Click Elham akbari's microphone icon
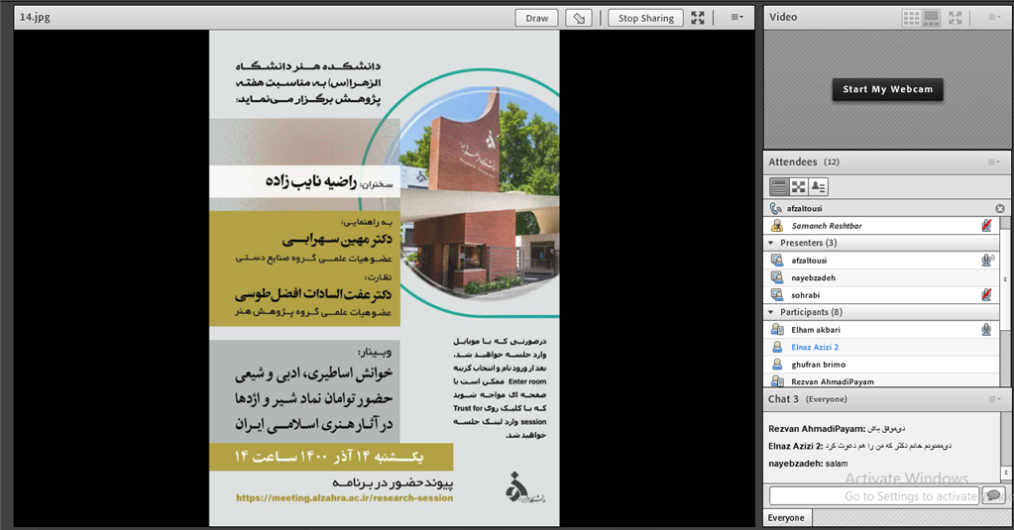 pos(986,330)
